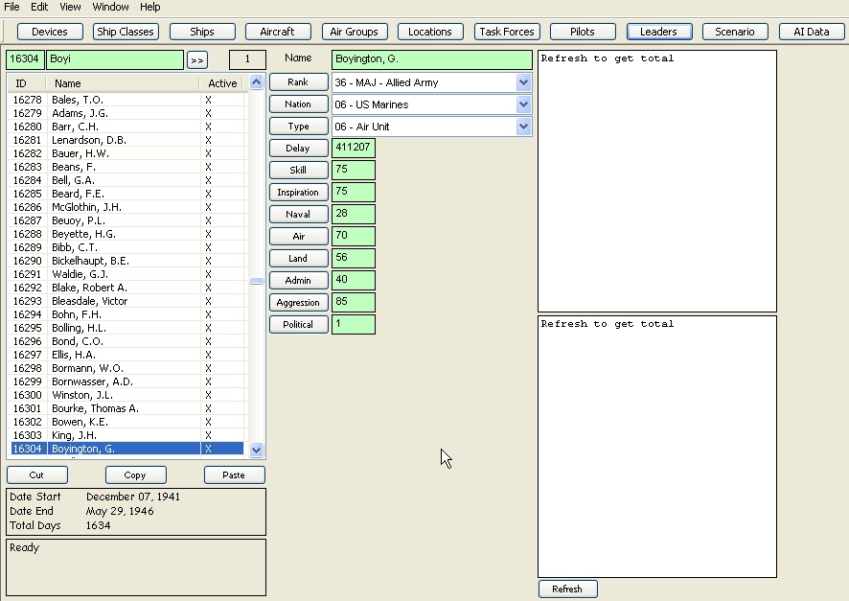
Task: Open the AI Data section
Action: coord(811,31)
